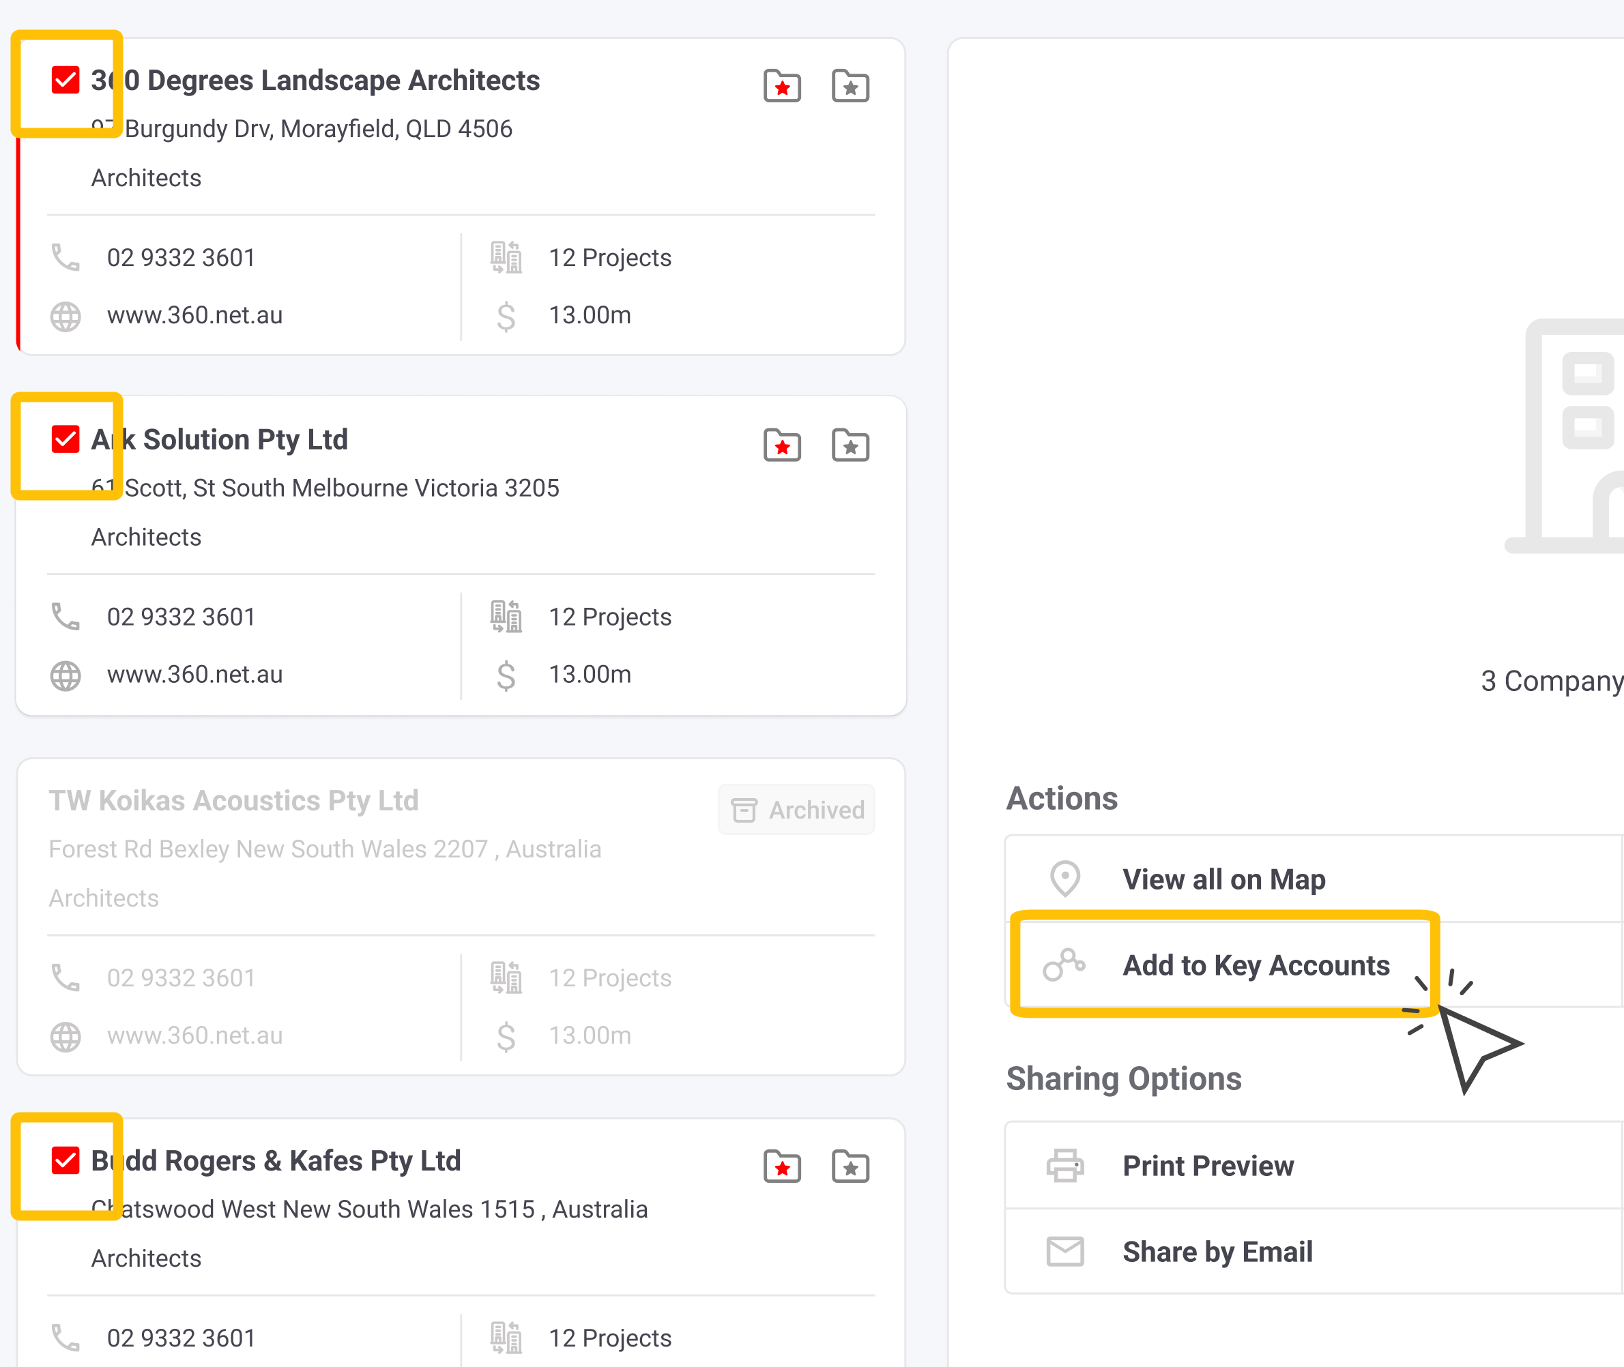Open Print Preview option
This screenshot has width=1624, height=1367.
click(1208, 1166)
